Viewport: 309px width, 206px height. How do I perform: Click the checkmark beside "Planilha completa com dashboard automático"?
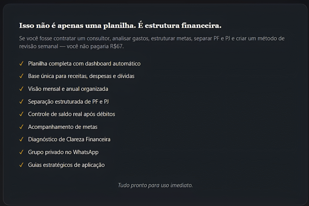pyautogui.click(x=21, y=64)
